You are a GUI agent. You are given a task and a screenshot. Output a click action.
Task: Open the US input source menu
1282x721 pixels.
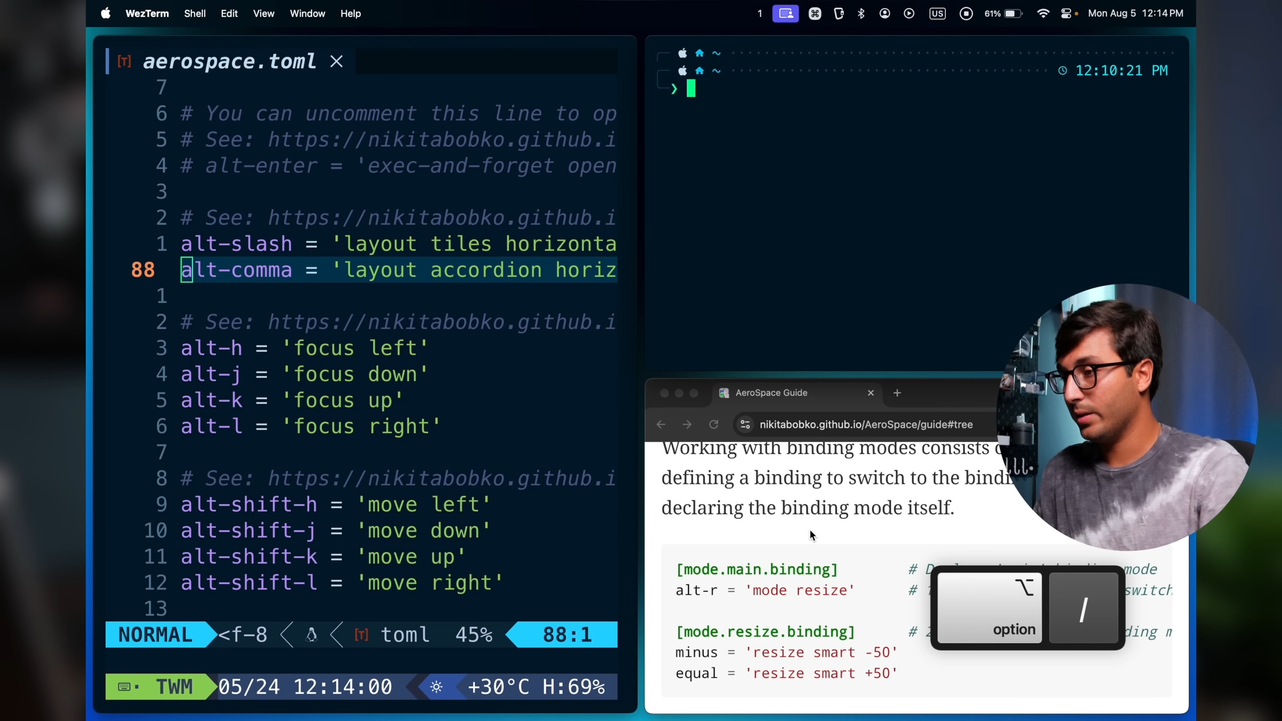tap(937, 14)
